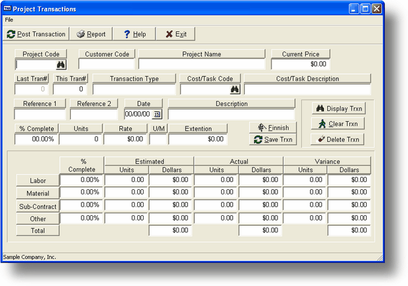
Task: Minimize the Project Transactions window
Action: click(354, 9)
